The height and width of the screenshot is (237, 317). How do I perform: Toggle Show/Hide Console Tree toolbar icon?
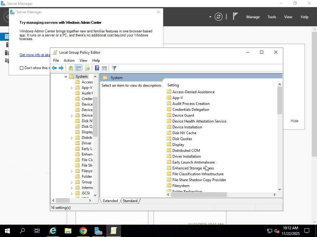[78, 68]
